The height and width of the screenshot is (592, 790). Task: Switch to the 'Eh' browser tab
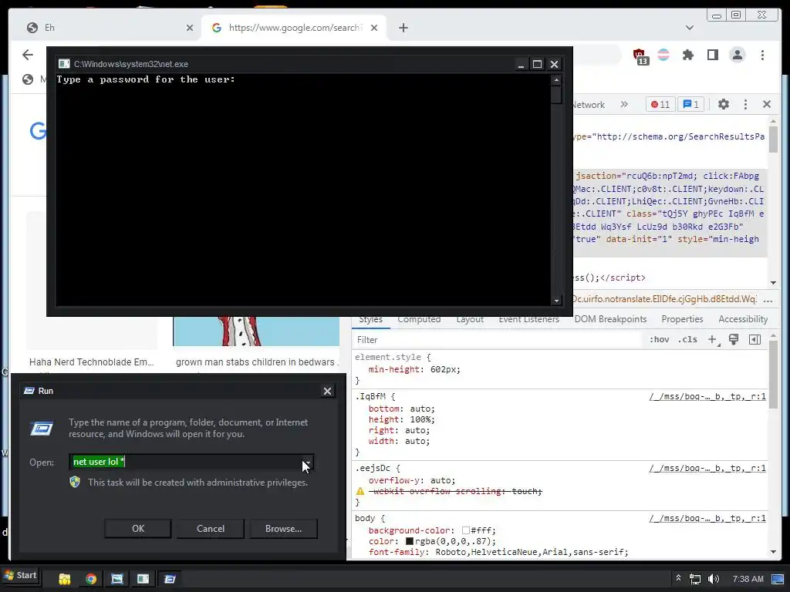pyautogui.click(x=106, y=28)
